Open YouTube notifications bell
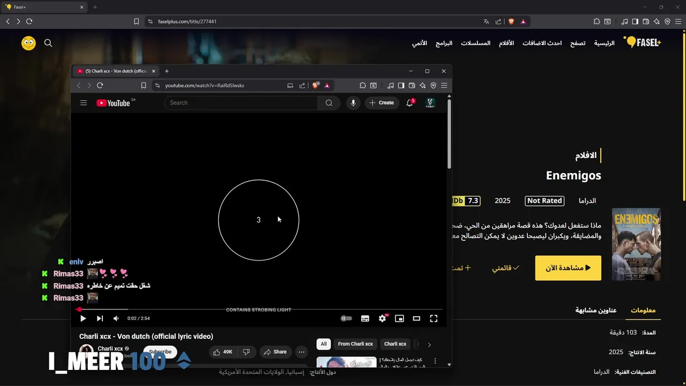 click(410, 103)
